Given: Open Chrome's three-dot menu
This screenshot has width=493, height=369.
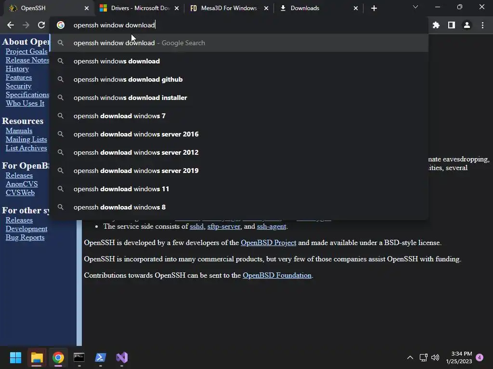Looking at the screenshot, I should coord(482,25).
